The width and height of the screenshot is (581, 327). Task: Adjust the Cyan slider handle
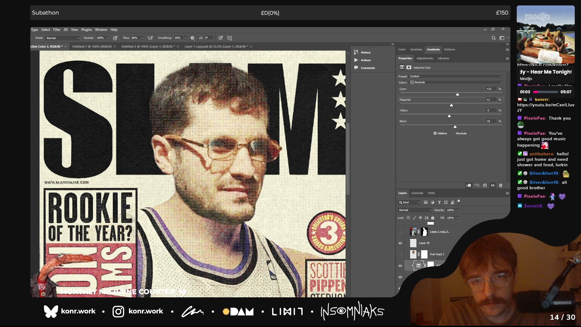(458, 94)
